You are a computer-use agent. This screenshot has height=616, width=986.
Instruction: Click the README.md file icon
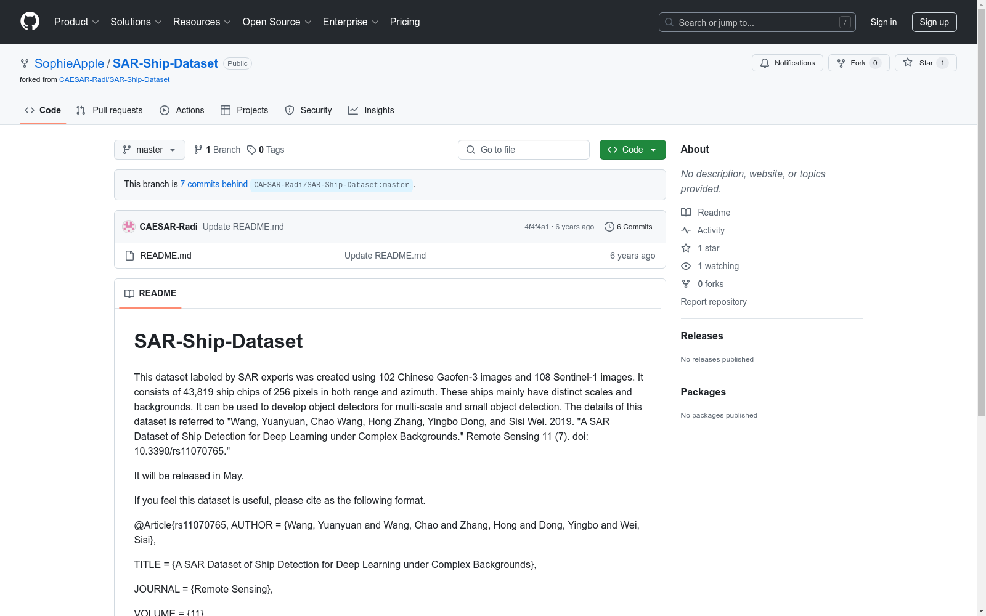tap(129, 256)
